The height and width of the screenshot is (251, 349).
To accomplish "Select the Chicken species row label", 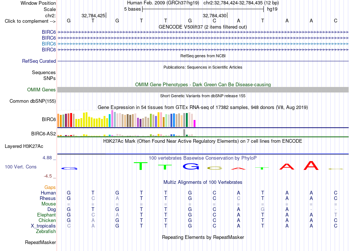I will [x=47, y=220].
